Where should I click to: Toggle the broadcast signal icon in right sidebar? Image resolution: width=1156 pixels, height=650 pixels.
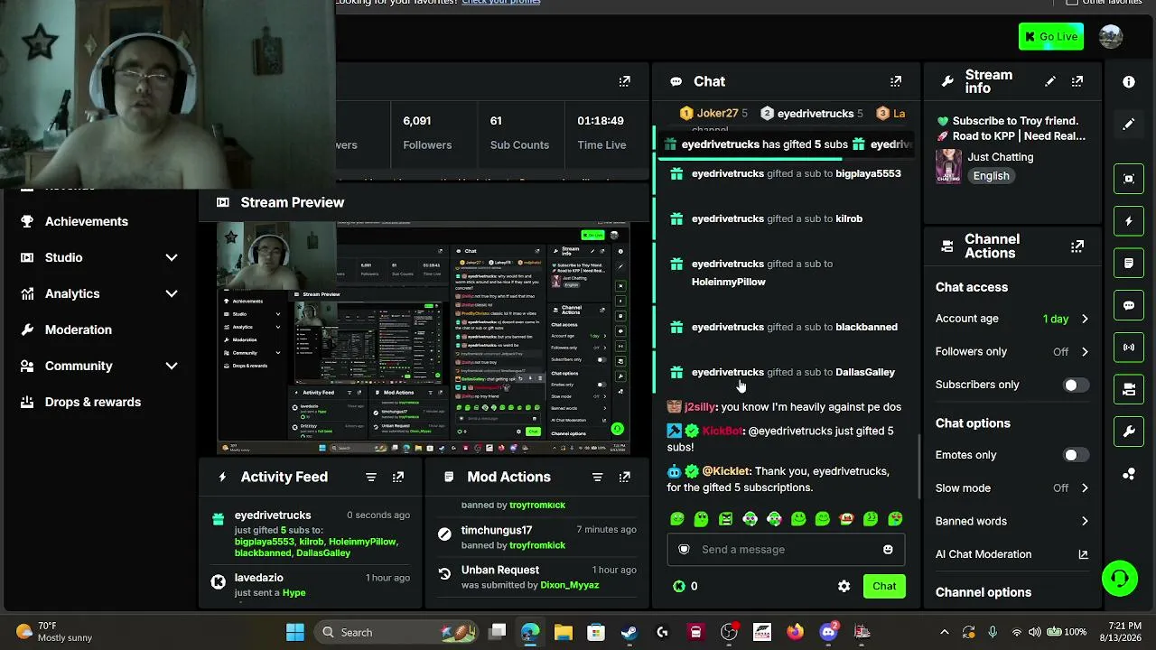1129,348
